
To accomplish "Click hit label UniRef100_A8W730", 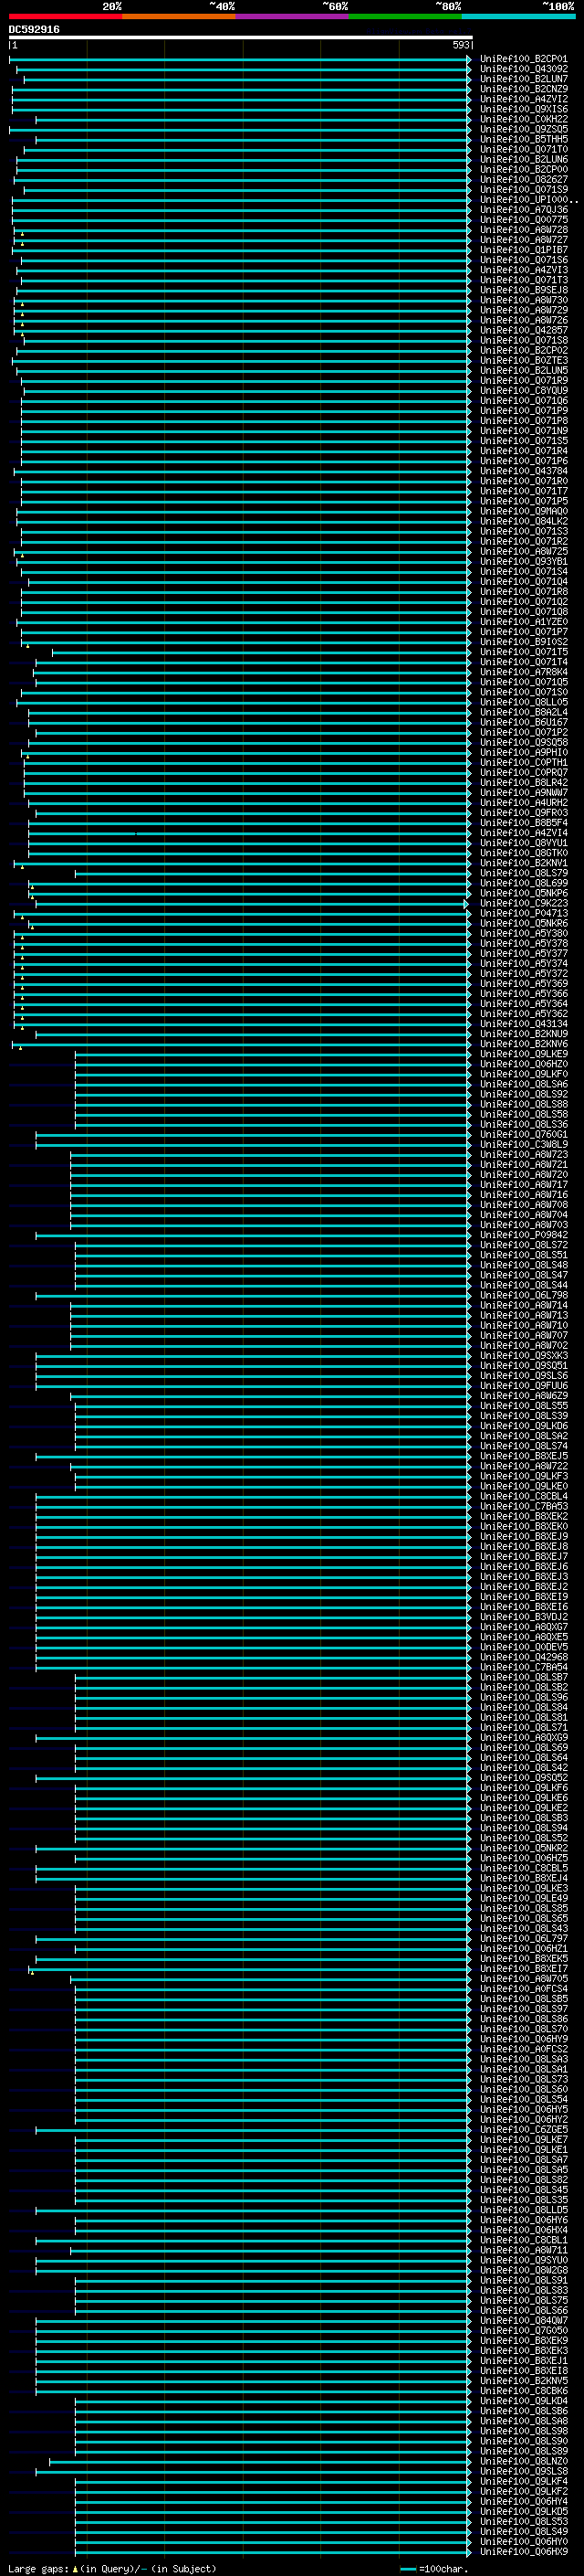I will tap(523, 300).
